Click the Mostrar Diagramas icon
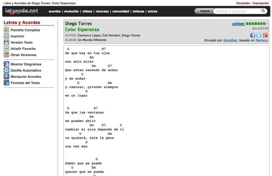 (6, 64)
